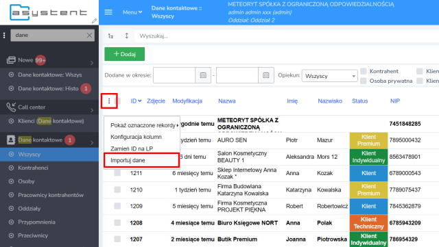The width and height of the screenshot is (439, 247).
Task: Sort by Modyfikacja column header
Action: coord(187,101)
